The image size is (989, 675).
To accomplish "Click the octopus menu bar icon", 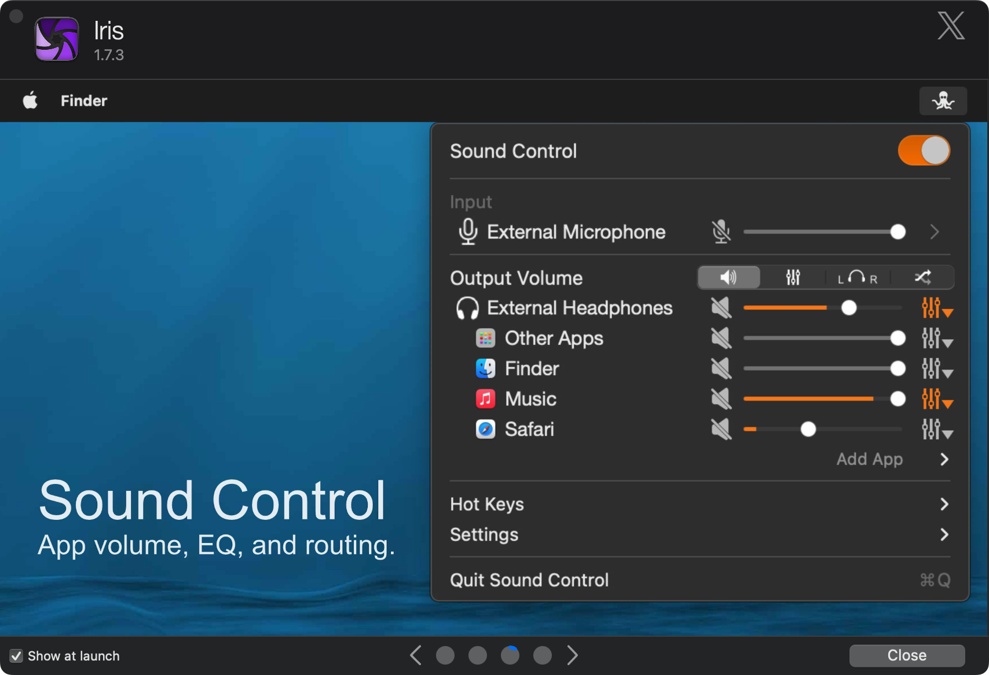I will click(x=943, y=101).
